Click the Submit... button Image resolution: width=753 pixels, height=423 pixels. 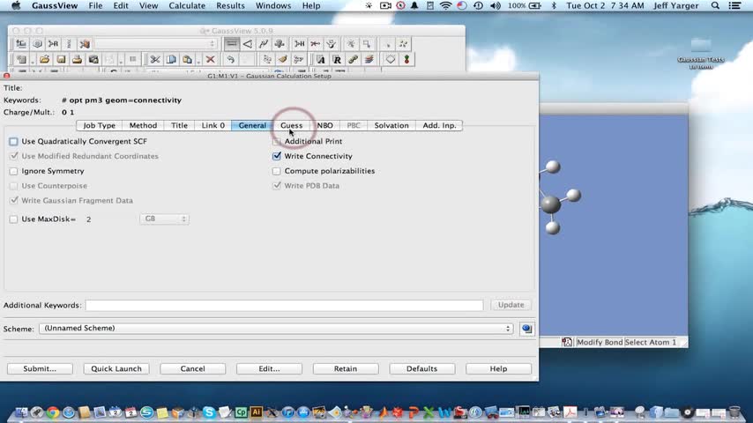tap(40, 368)
